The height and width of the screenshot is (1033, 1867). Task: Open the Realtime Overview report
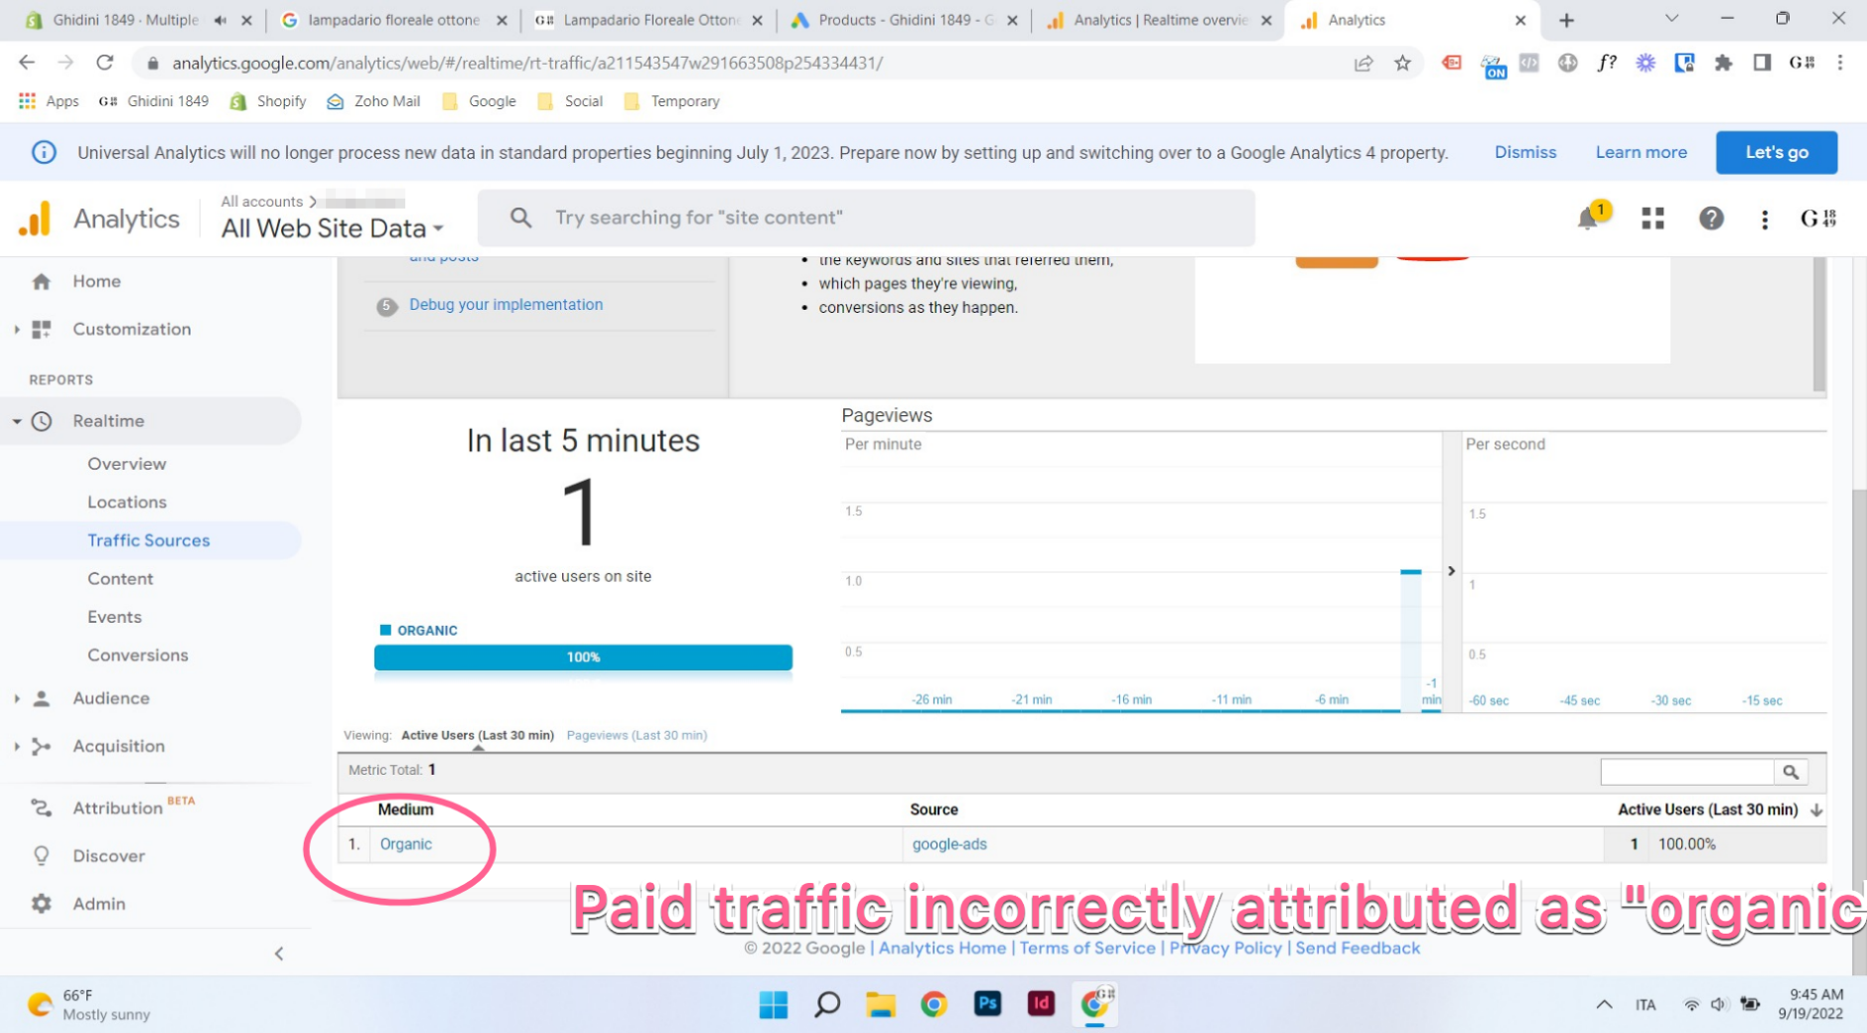coord(126,464)
